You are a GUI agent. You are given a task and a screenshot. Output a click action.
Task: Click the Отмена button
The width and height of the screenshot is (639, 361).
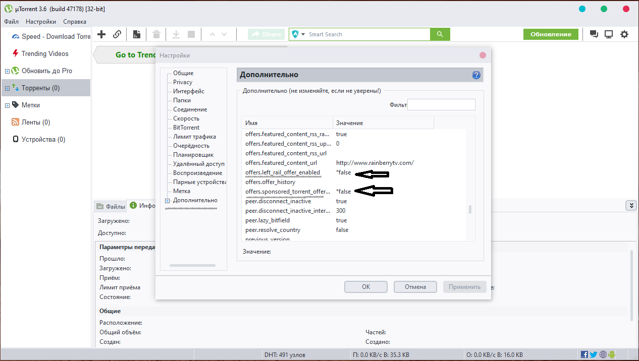[x=415, y=287]
